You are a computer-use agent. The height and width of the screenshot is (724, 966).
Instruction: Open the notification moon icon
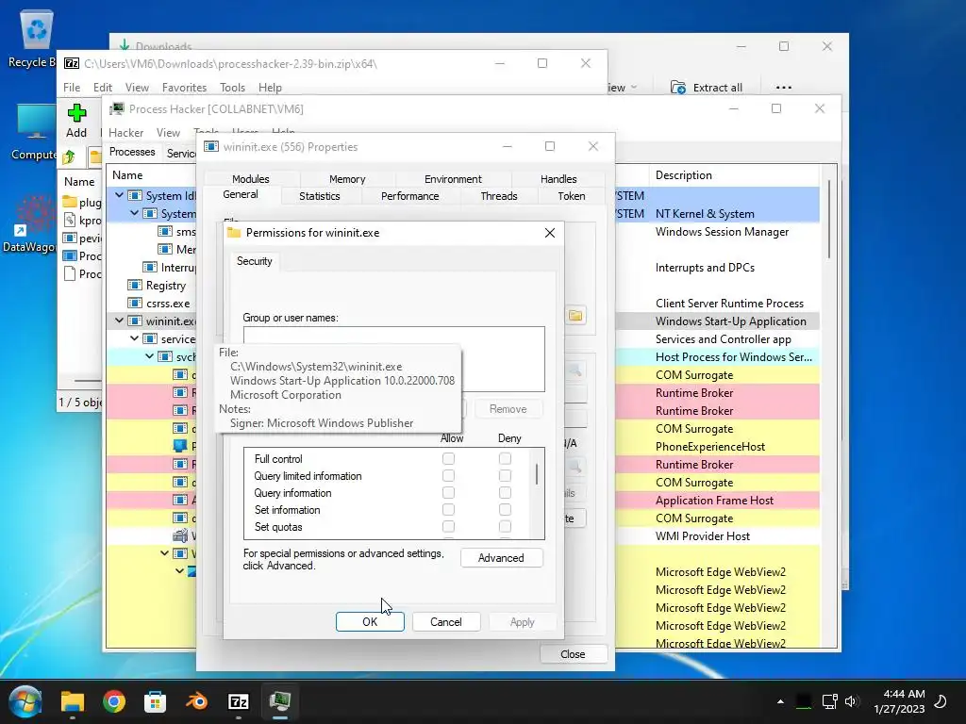click(941, 701)
